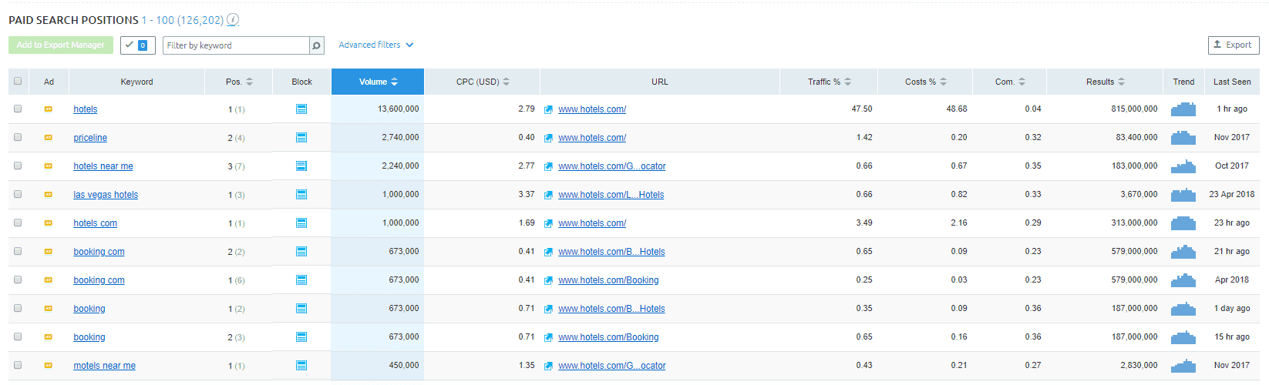Open the priceline keyword link

[x=90, y=138]
